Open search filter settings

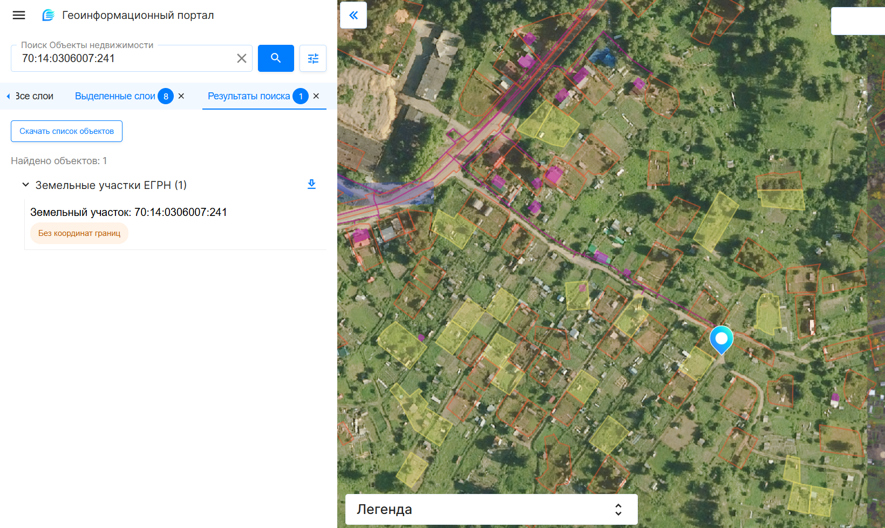tap(313, 58)
